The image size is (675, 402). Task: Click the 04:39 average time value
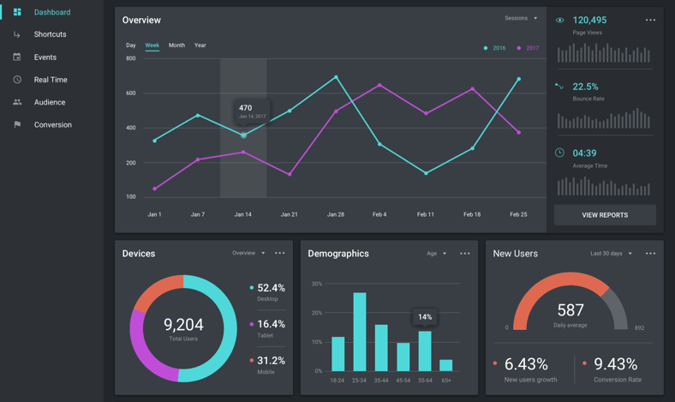coord(584,153)
